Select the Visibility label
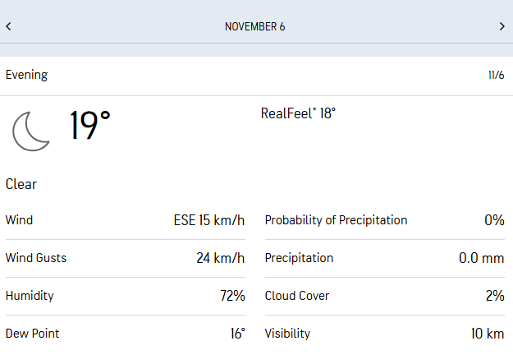The image size is (513, 364). coord(287,334)
